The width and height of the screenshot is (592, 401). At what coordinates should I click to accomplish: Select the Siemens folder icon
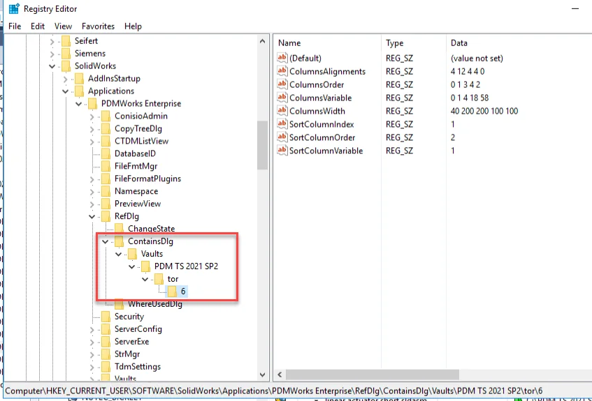click(x=66, y=53)
